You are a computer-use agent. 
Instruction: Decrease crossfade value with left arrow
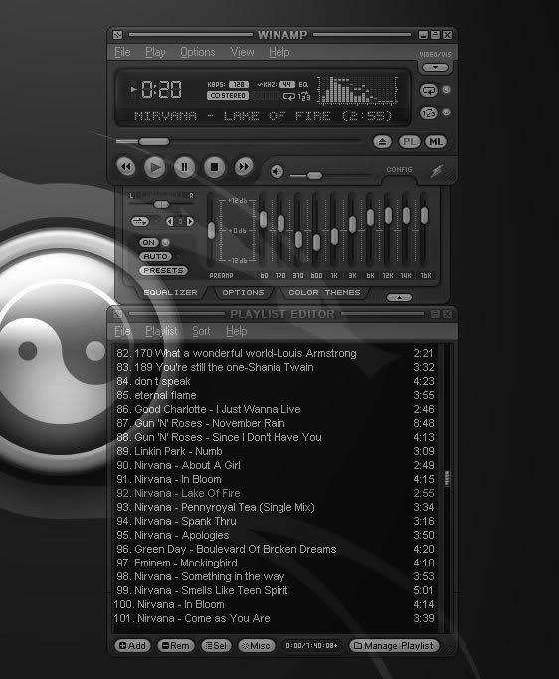pos(170,222)
